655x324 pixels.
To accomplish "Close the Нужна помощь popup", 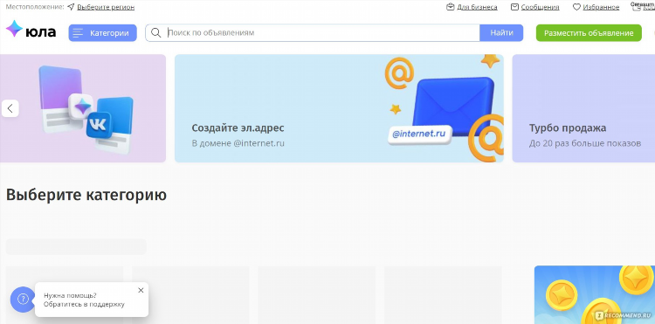I will (141, 290).
